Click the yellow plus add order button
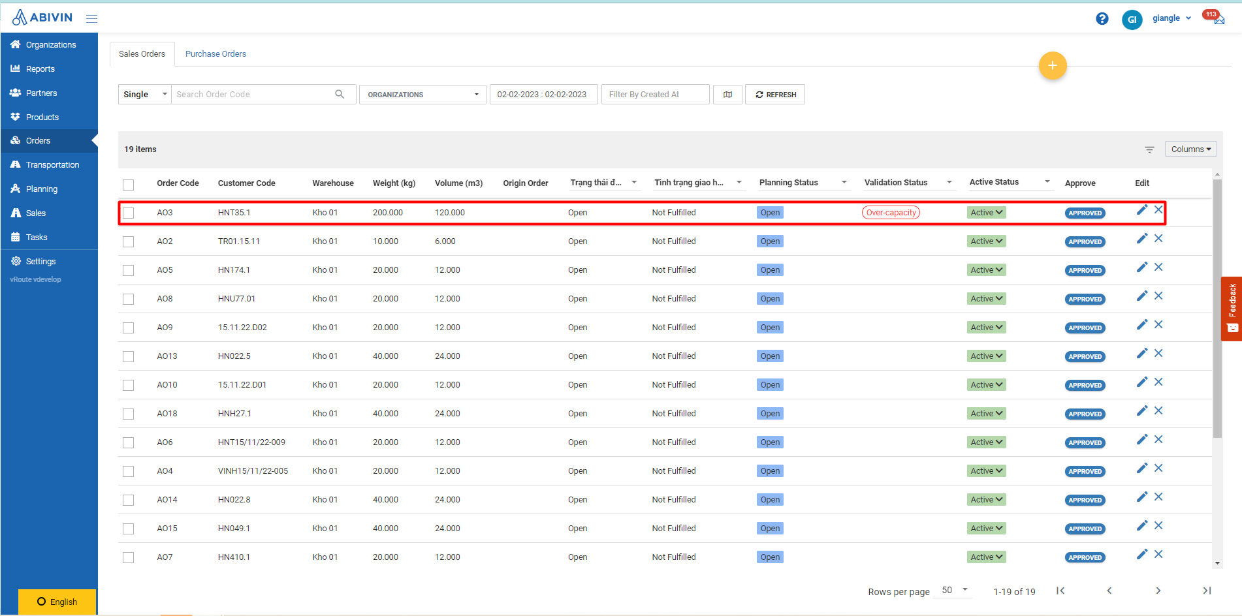The width and height of the screenshot is (1242, 616). (x=1053, y=65)
